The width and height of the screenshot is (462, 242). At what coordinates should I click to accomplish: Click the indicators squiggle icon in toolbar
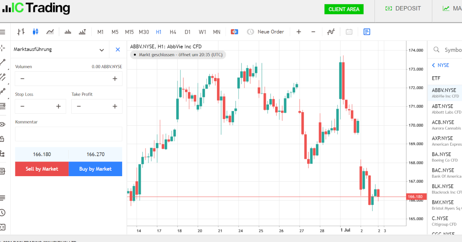(331, 32)
